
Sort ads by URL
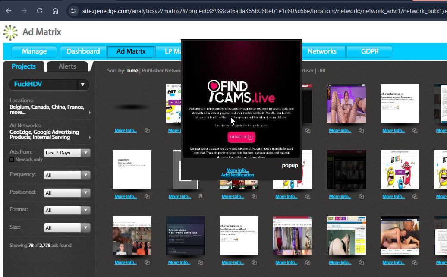pyautogui.click(x=322, y=71)
